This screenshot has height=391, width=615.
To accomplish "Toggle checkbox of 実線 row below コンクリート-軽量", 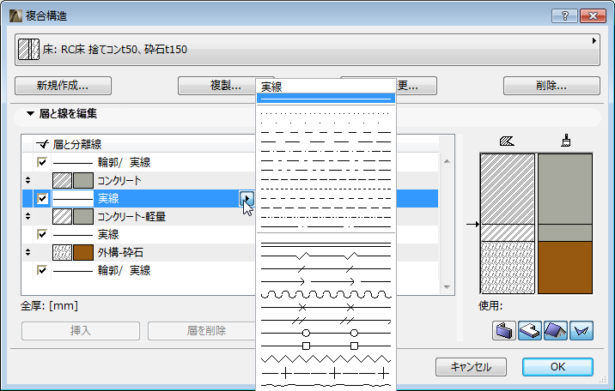I will tap(42, 234).
